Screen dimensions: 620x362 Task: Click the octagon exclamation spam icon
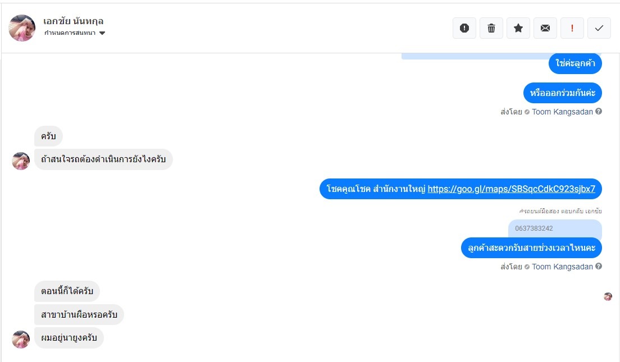coord(464,28)
